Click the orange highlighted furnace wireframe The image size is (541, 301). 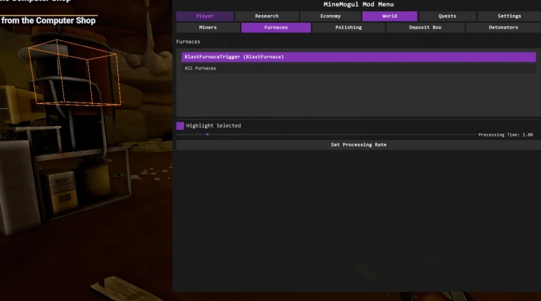pyautogui.click(x=75, y=73)
